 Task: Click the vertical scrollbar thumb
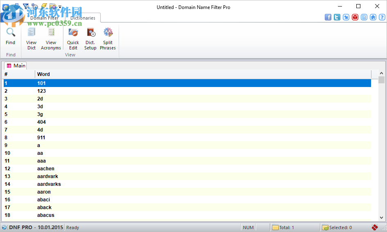[381, 80]
